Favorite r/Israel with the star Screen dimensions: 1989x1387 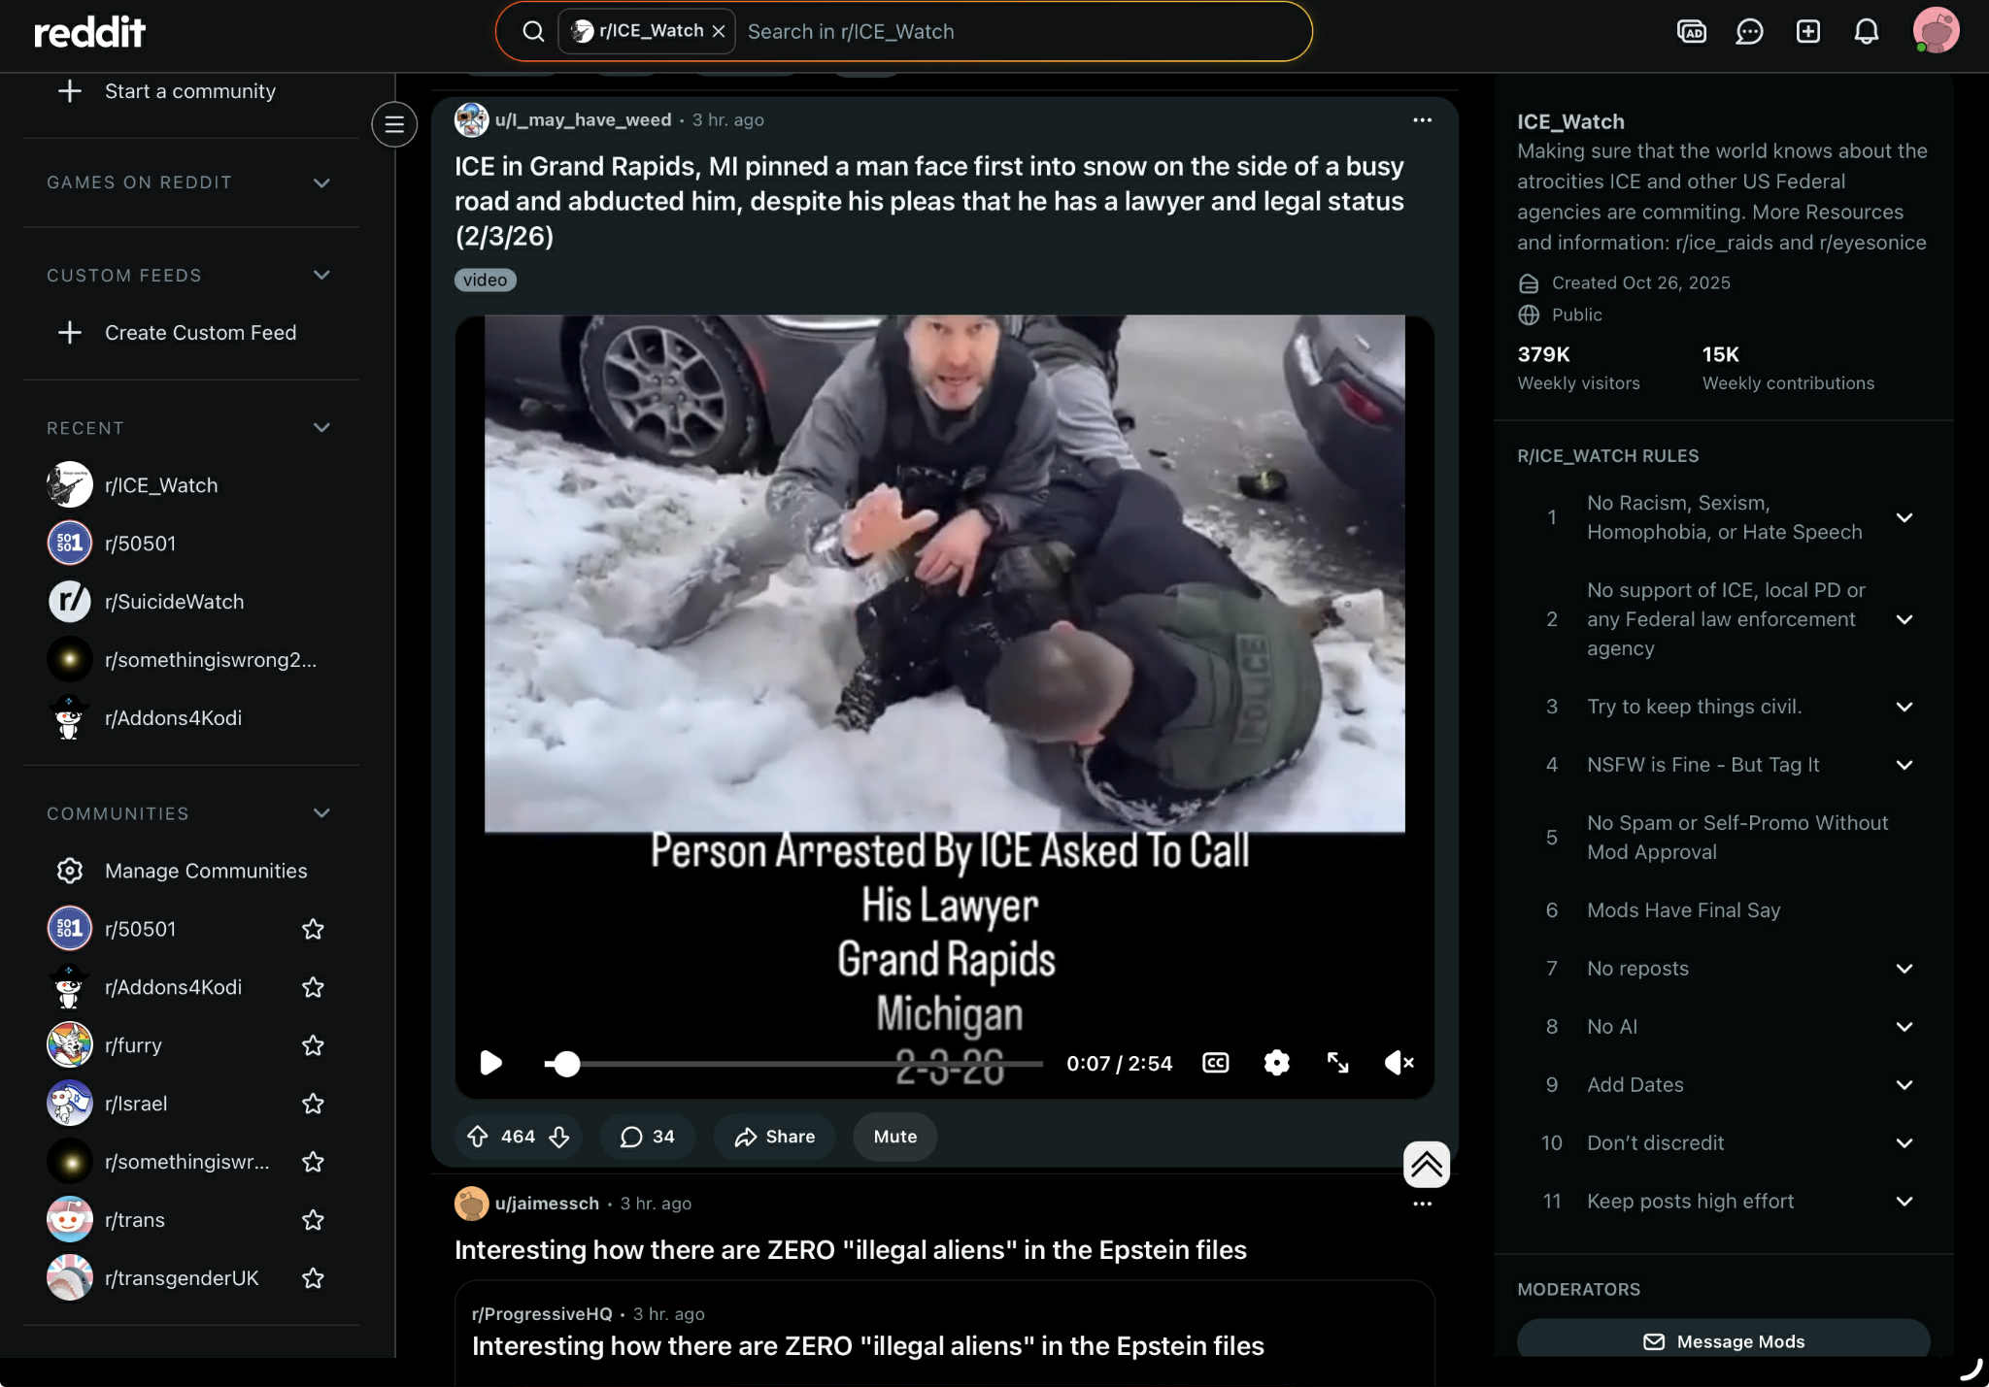point(313,1104)
